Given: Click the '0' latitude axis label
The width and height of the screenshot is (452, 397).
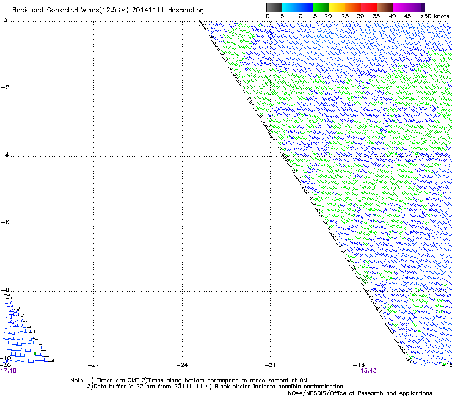Looking at the screenshot, I should [x=5, y=20].
